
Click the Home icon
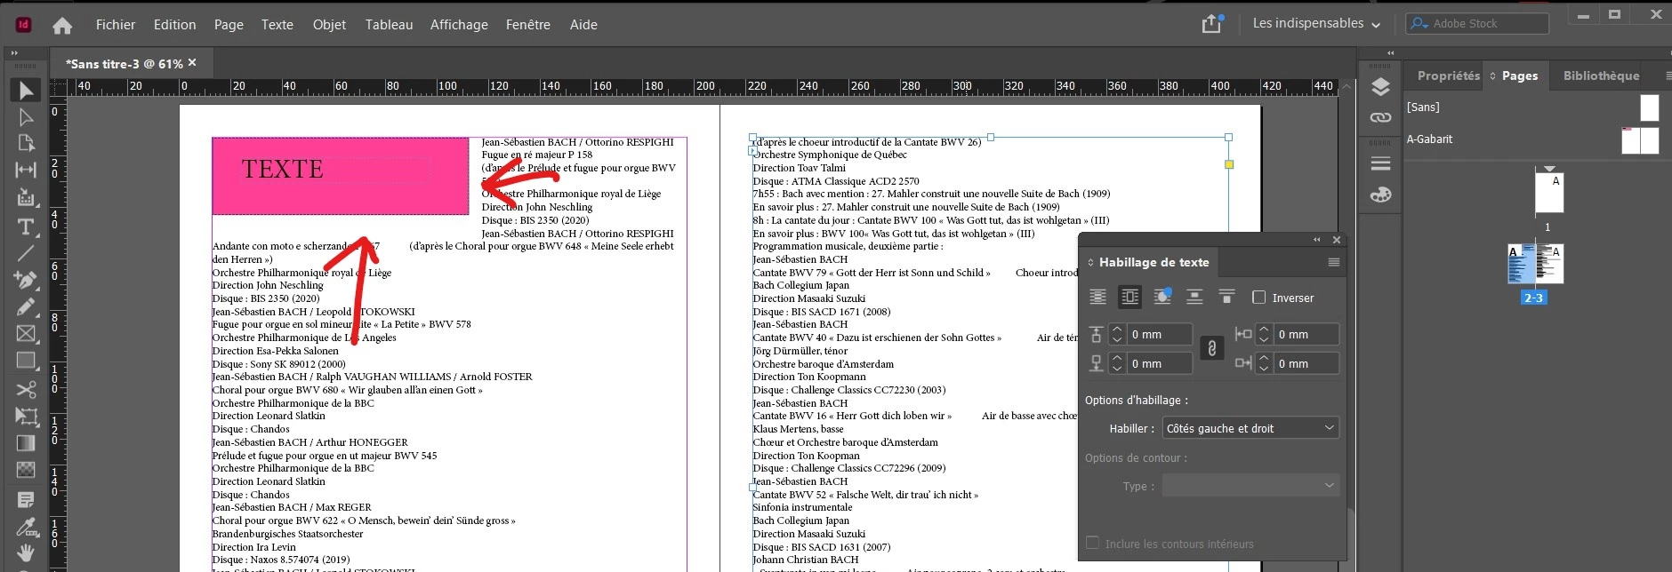pos(62,26)
